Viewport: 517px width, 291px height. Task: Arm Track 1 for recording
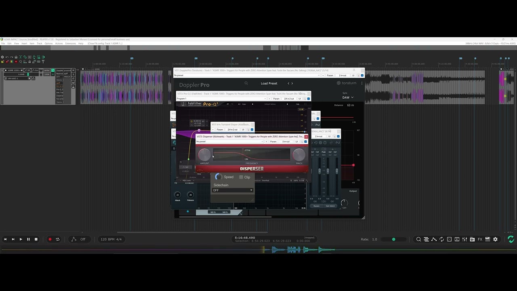(6, 70)
